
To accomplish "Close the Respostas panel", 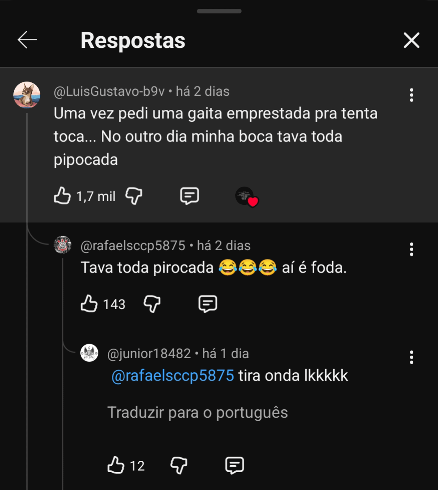I will click(411, 40).
